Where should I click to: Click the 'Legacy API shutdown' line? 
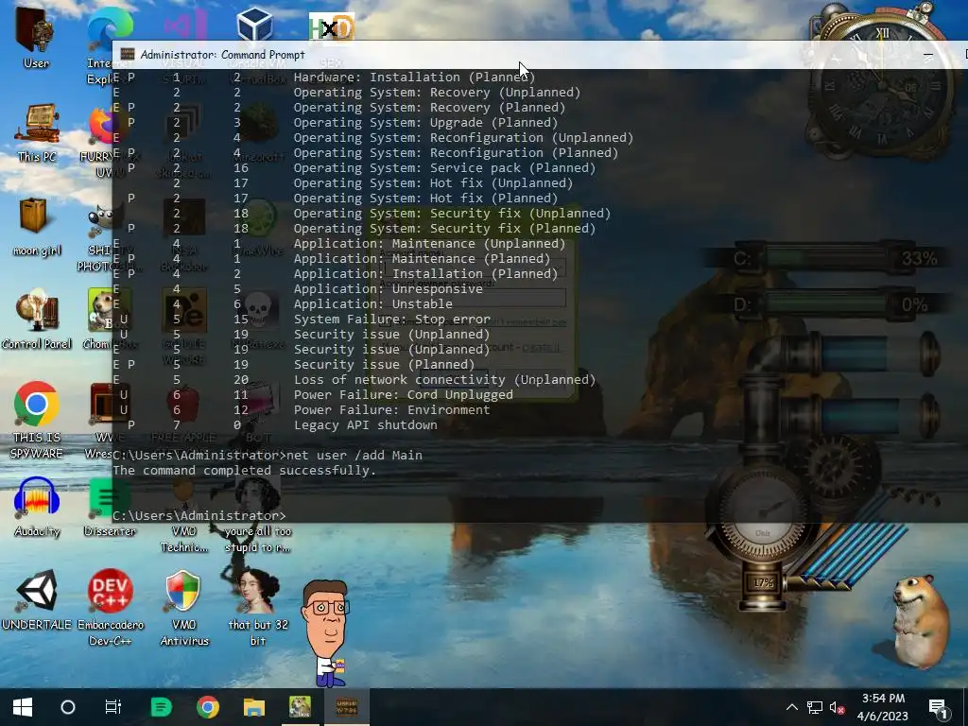[x=366, y=424]
